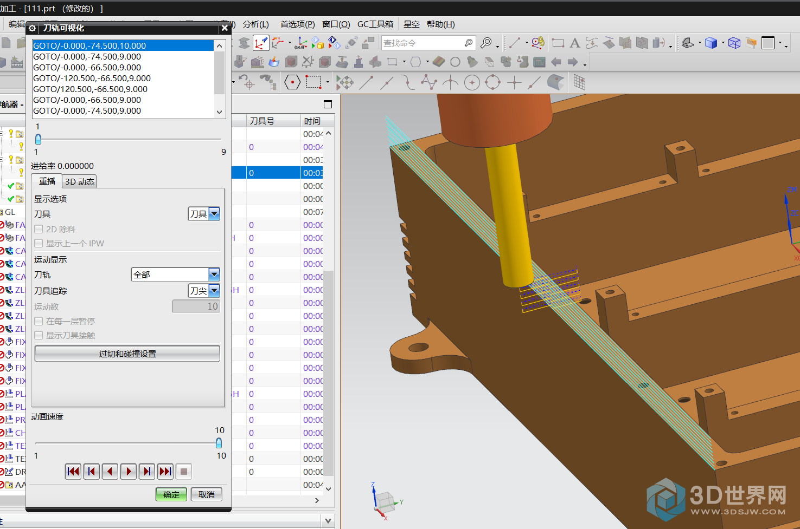Toggle the 显示上一个 IPW checkbox
Viewport: 800px width, 529px height.
point(39,243)
